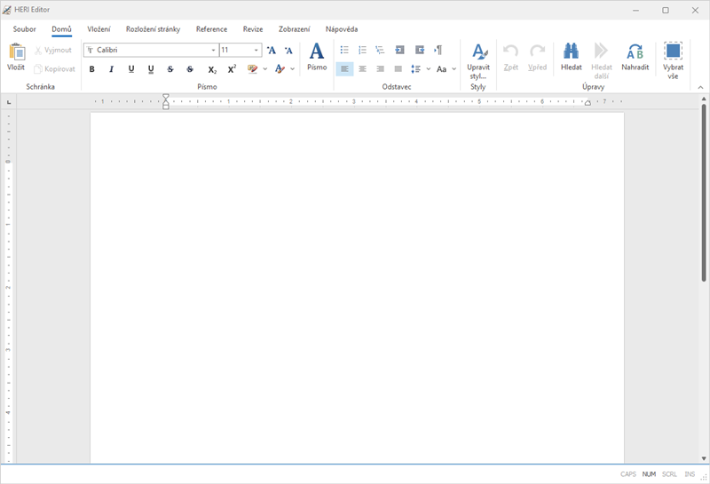
Task: Toggle single underline formatting
Action: coord(131,69)
